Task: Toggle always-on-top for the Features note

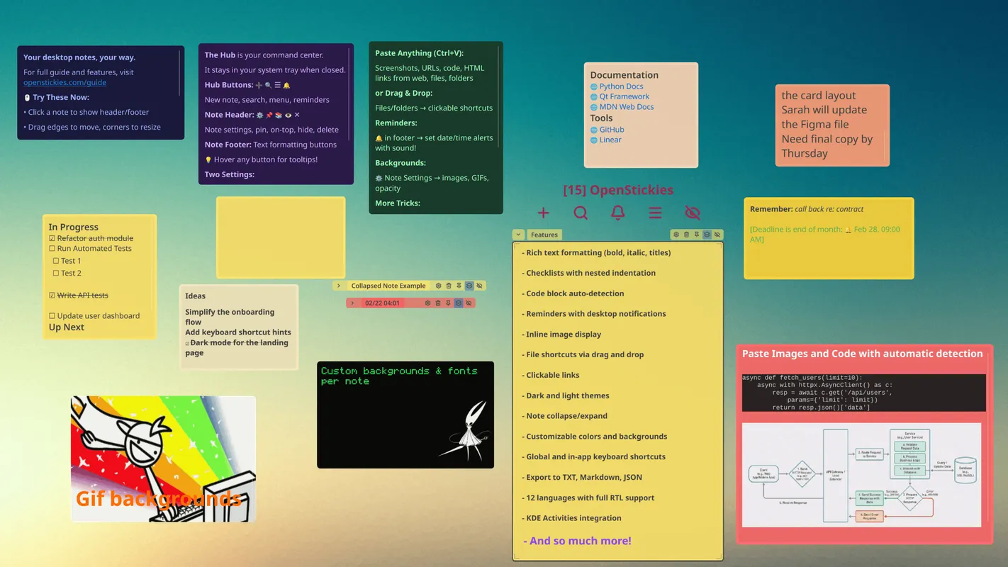Action: [705, 234]
